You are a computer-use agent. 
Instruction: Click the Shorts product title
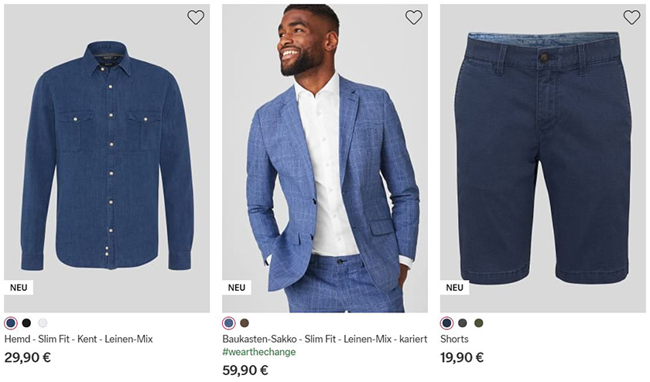[454, 339]
